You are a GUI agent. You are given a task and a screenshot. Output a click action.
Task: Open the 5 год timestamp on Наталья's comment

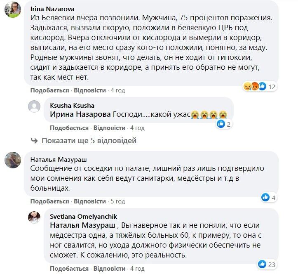coord(118,201)
